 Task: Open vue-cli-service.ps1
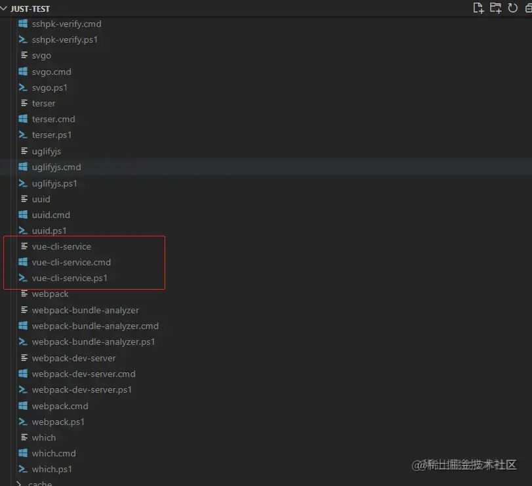70,278
